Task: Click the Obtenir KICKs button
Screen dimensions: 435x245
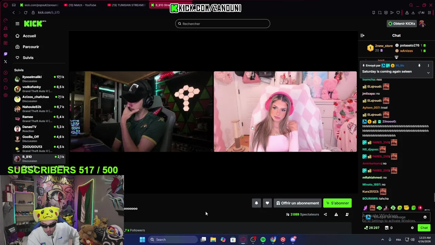Action: pyautogui.click(x=402, y=23)
